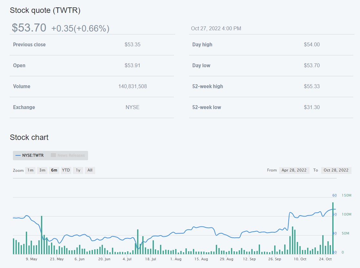360x268 pixels.
Task: Click the $53.70 value in the Day low row
Action: (312, 66)
